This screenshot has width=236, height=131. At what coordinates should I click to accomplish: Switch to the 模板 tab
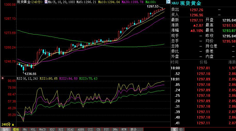[x=16, y=129]
